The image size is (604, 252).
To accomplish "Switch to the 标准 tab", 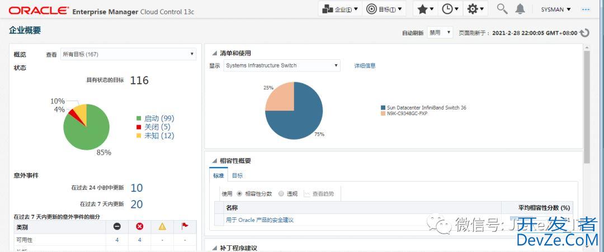I will [219, 175].
